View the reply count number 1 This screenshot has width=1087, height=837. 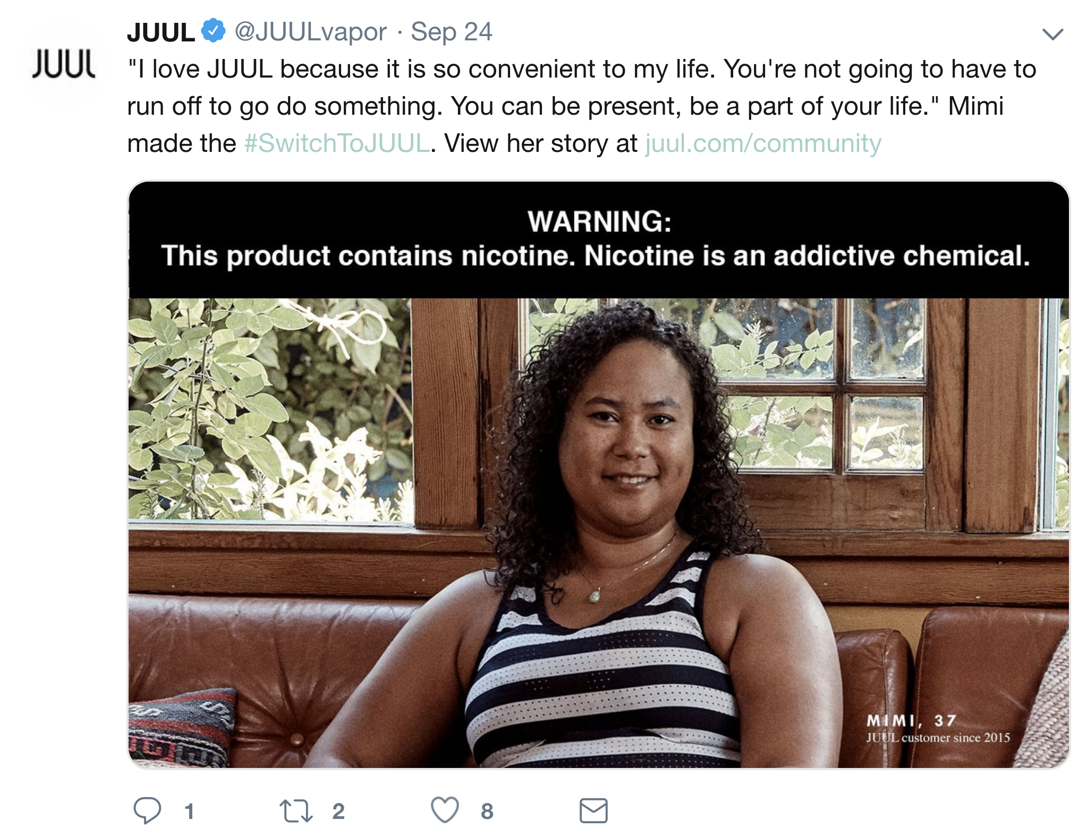pyautogui.click(x=189, y=812)
